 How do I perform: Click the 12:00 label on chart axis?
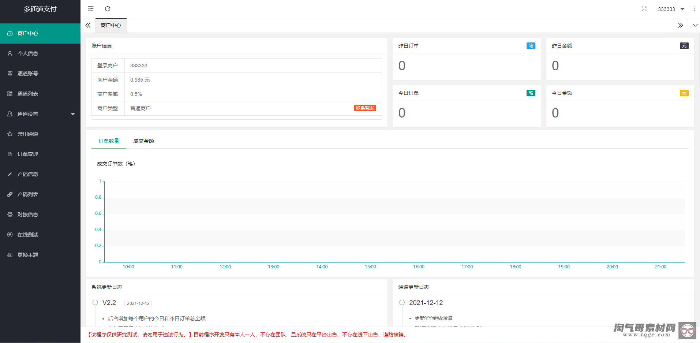(225, 267)
